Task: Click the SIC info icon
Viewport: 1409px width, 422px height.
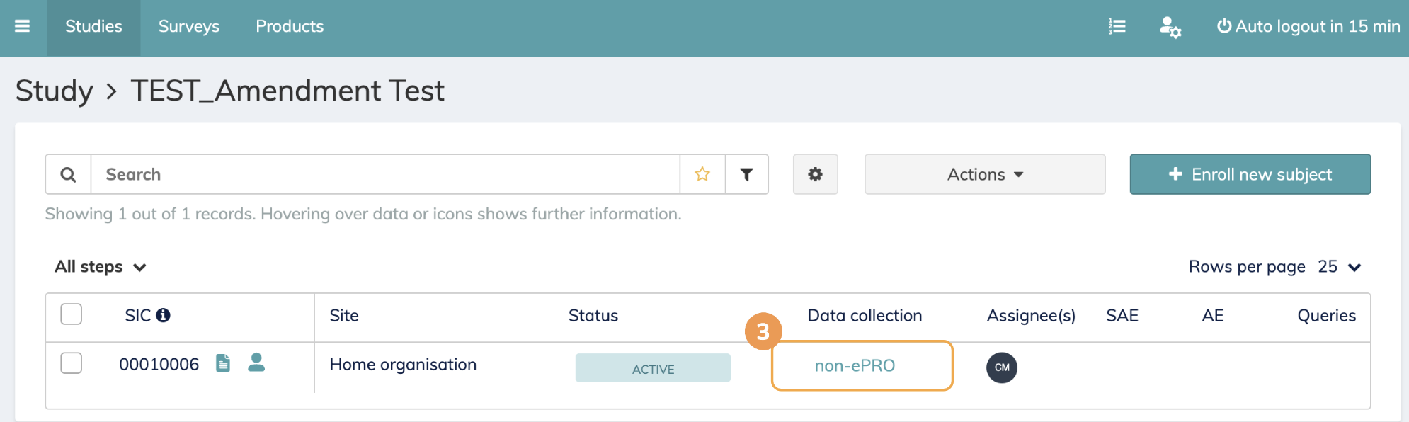Action: click(x=164, y=315)
